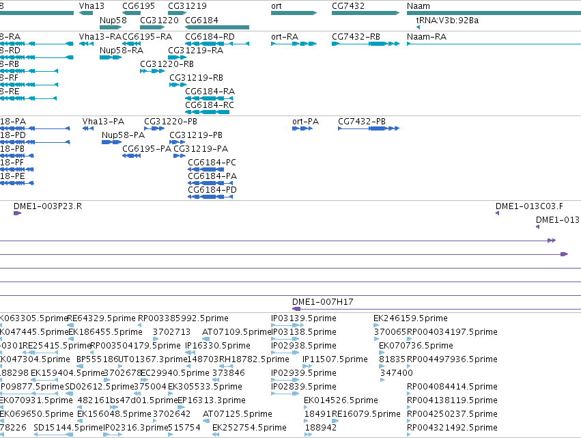This screenshot has height=438, width=581.
Task: Select the CG6184-PC protein label
Action: click(212, 163)
